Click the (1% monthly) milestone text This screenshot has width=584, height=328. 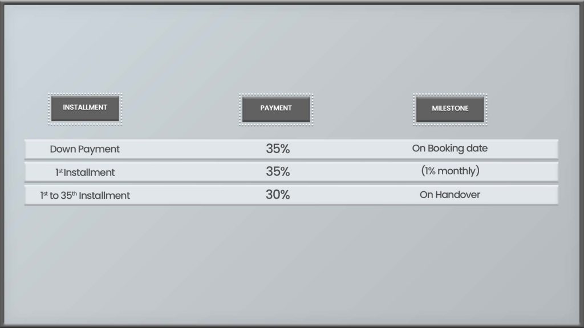[450, 171]
